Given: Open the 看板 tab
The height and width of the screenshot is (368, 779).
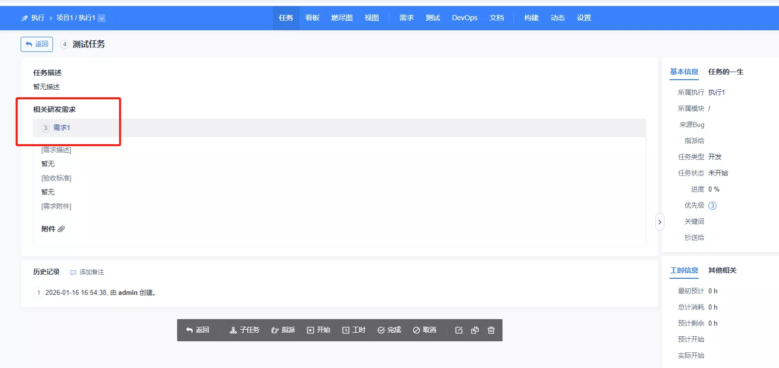Looking at the screenshot, I should point(312,18).
